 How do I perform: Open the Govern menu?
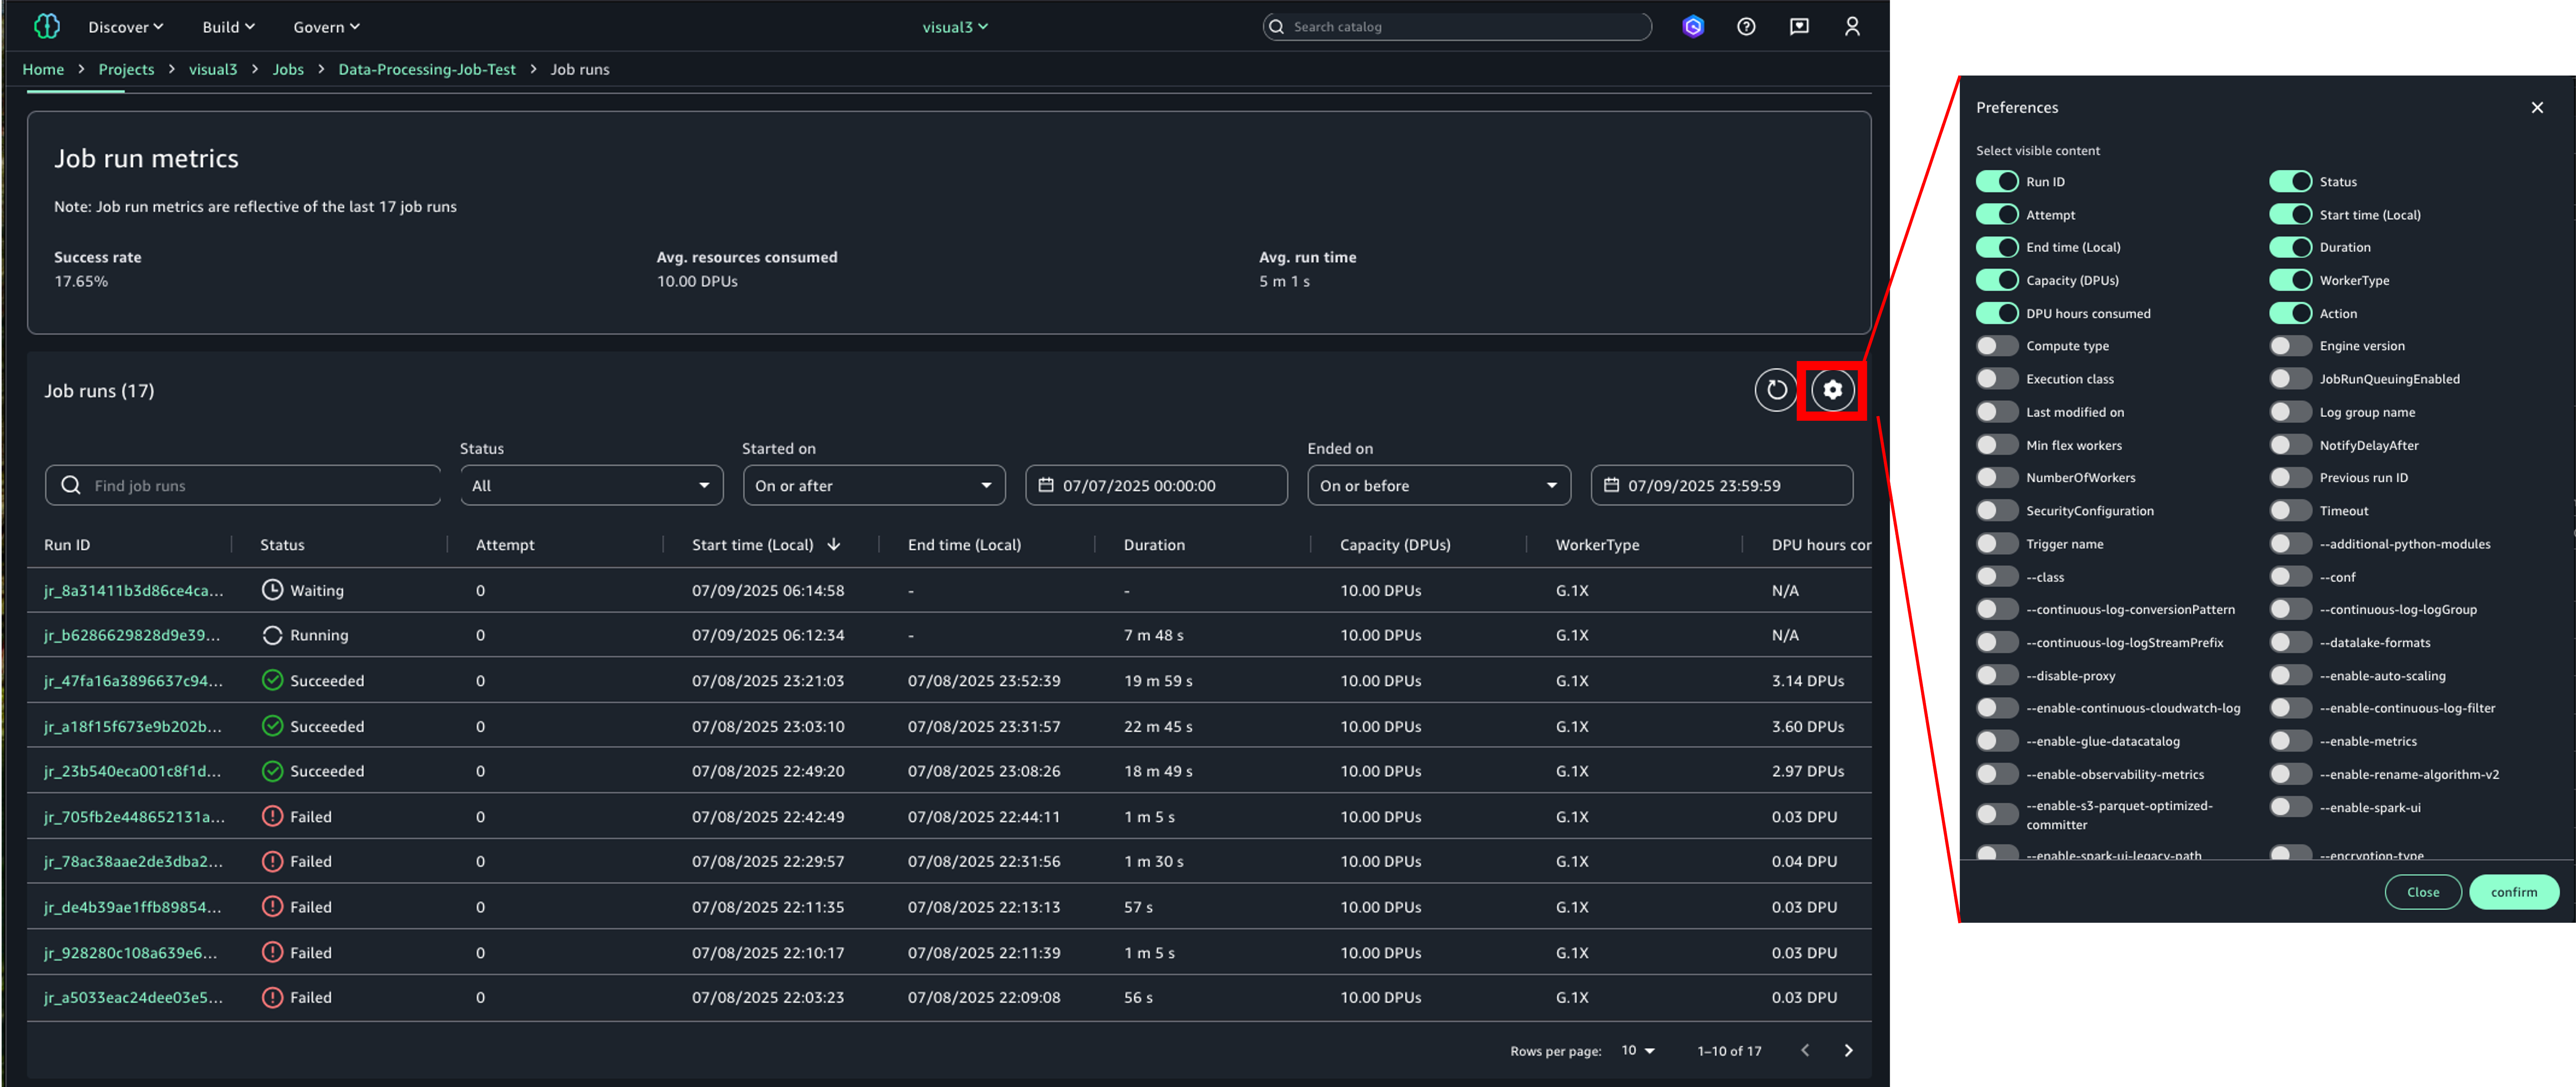pyautogui.click(x=326, y=27)
